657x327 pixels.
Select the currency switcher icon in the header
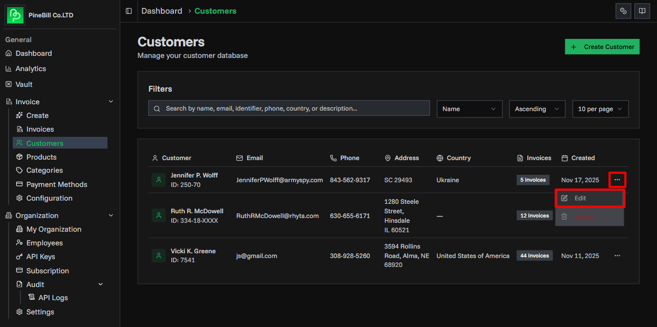(623, 11)
